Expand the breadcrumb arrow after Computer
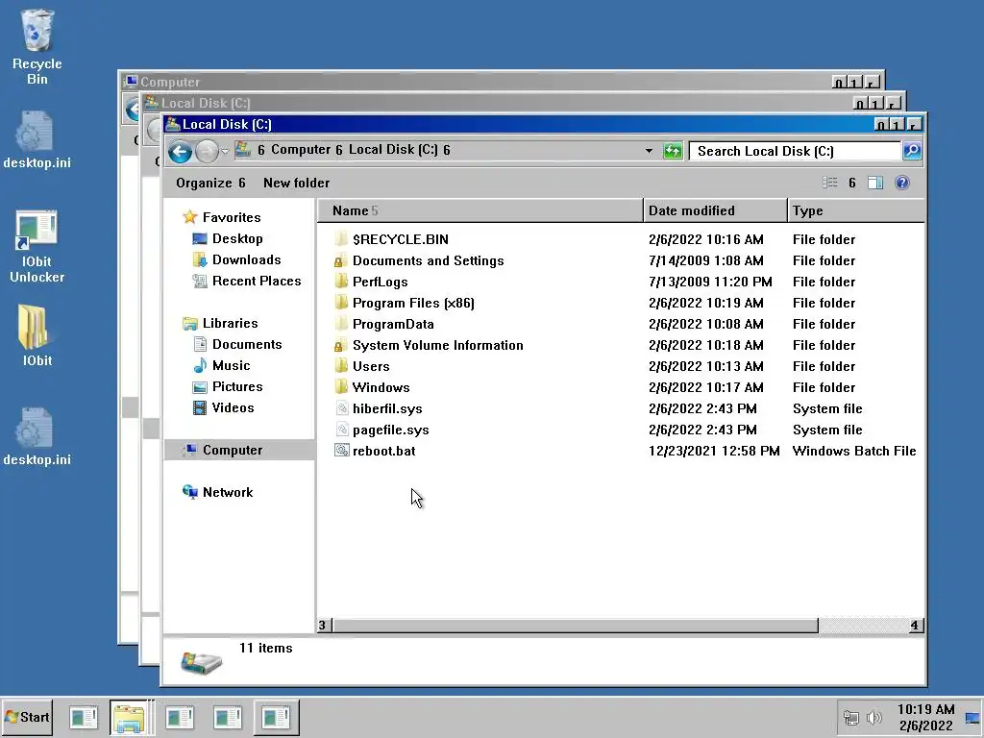This screenshot has height=738, width=984. [339, 150]
